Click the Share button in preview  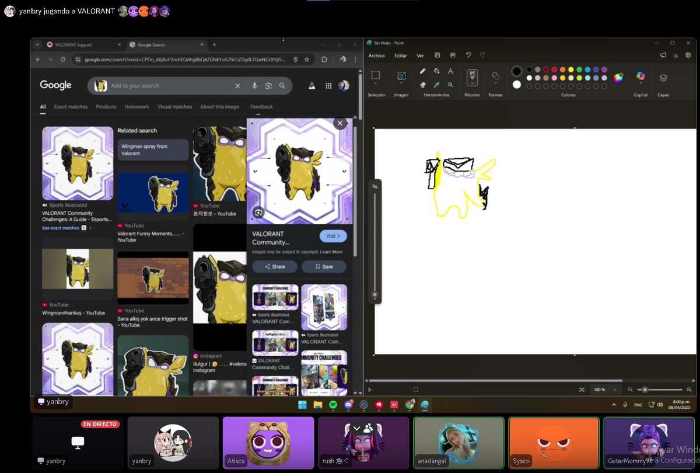point(275,266)
